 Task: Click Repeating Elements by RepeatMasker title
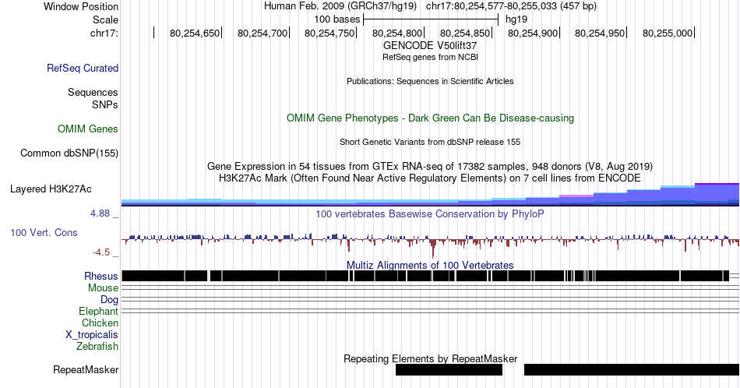point(430,358)
